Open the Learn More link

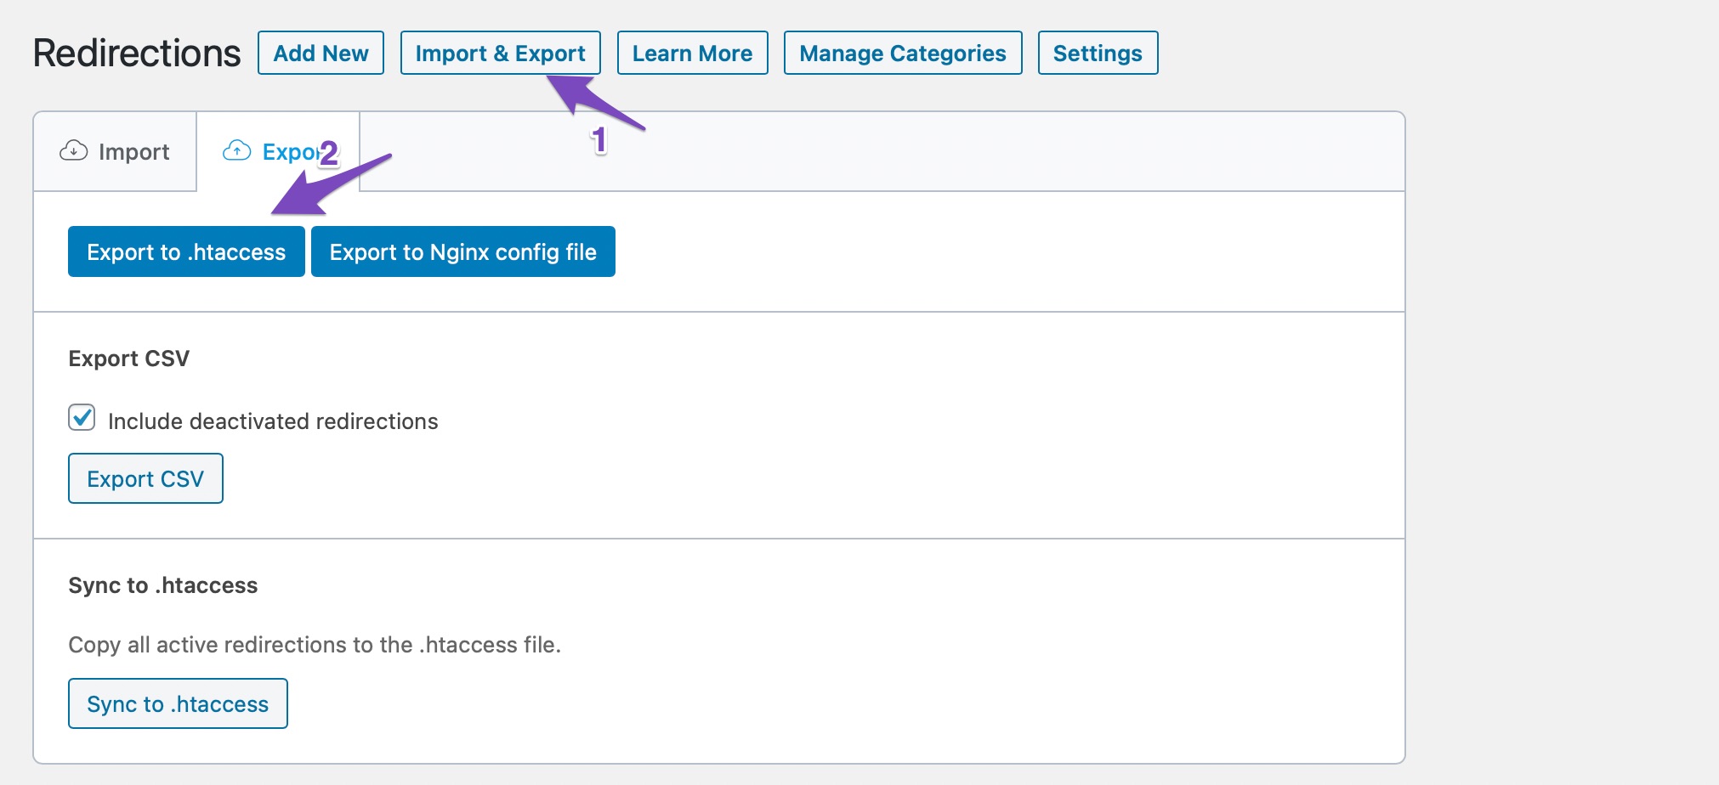tap(692, 53)
